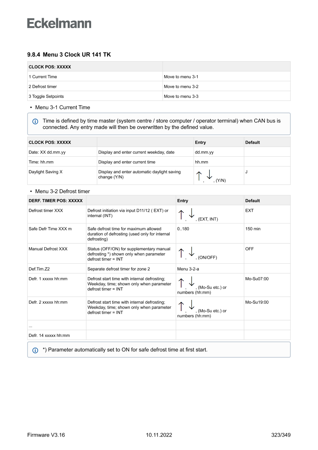Screen dimensions: 318x450
Task: Click the 'Menu 3-2-a' entry for Def.Tim.Z2
Action: pyautogui.click(x=188, y=269)
